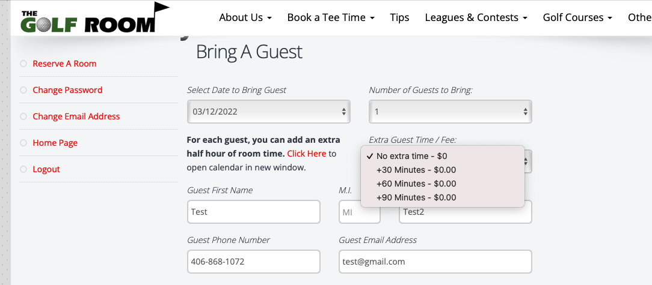This screenshot has width=652, height=285.
Task: Click the Click Here calendar link
Action: (x=307, y=154)
